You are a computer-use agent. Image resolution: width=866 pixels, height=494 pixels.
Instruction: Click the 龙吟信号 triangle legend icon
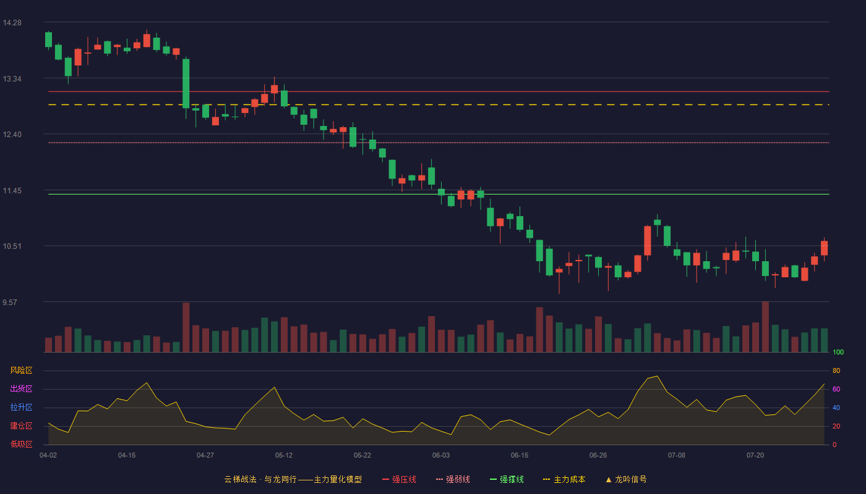point(609,479)
